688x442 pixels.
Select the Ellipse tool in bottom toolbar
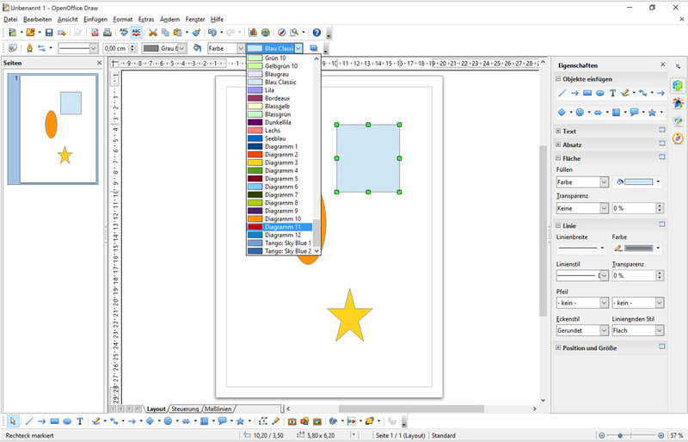click(x=67, y=421)
